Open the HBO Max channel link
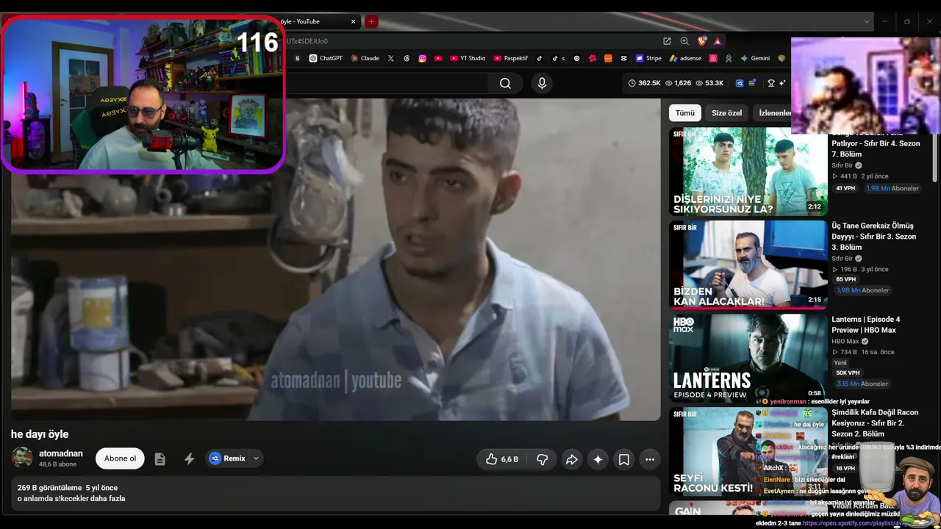This screenshot has width=941, height=529. point(845,341)
